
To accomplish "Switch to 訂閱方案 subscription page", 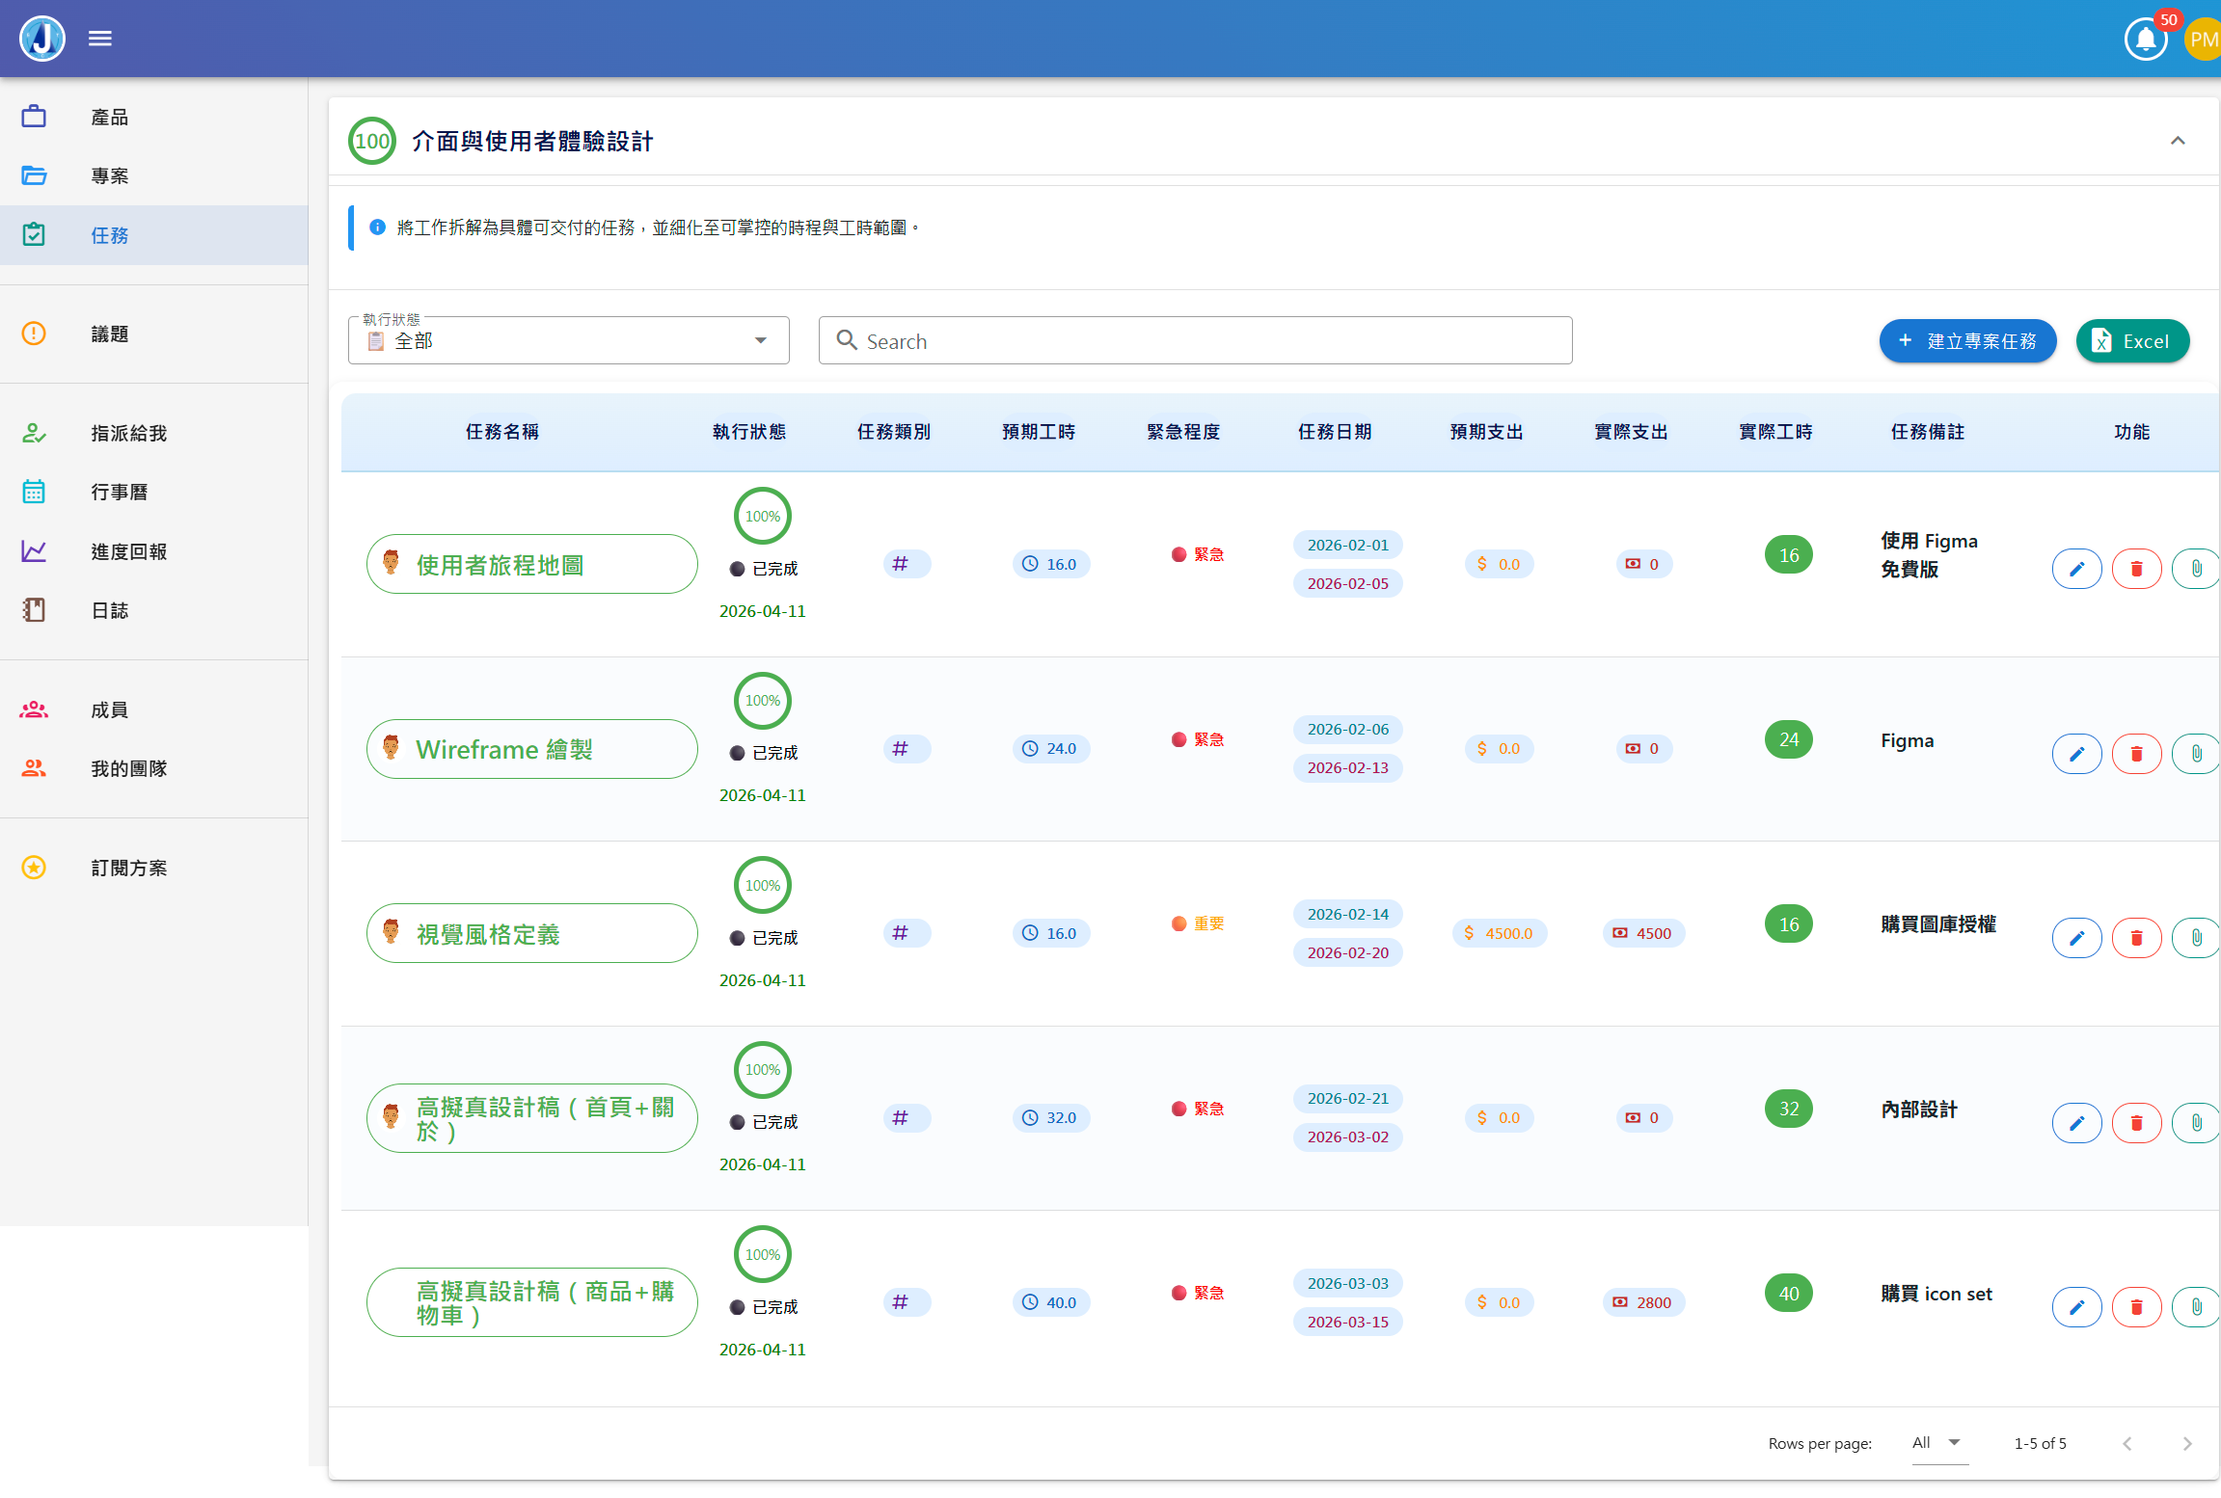I will point(128,868).
